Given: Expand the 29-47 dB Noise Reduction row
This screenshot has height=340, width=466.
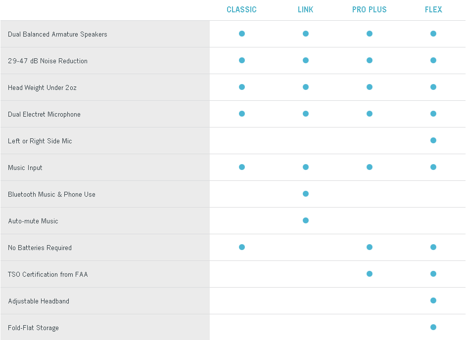Looking at the screenshot, I should click(x=47, y=61).
